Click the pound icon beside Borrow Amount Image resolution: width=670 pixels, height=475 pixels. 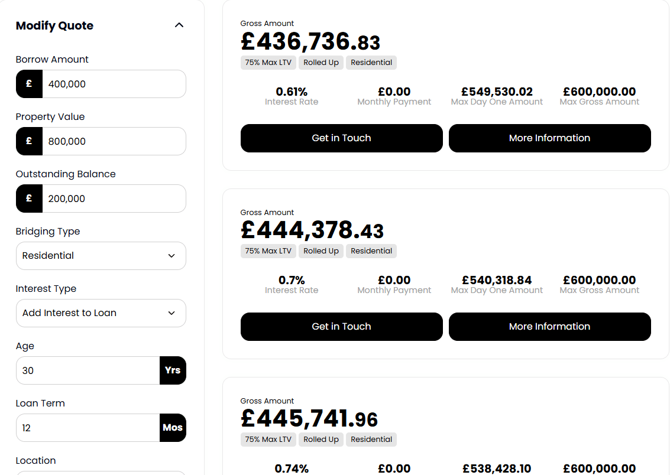click(x=29, y=84)
